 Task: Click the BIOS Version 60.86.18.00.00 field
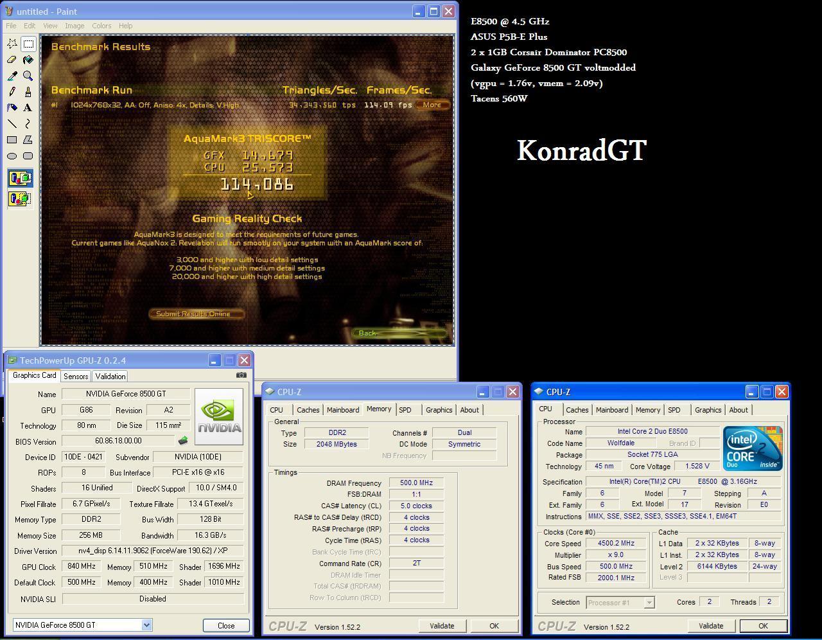[118, 441]
